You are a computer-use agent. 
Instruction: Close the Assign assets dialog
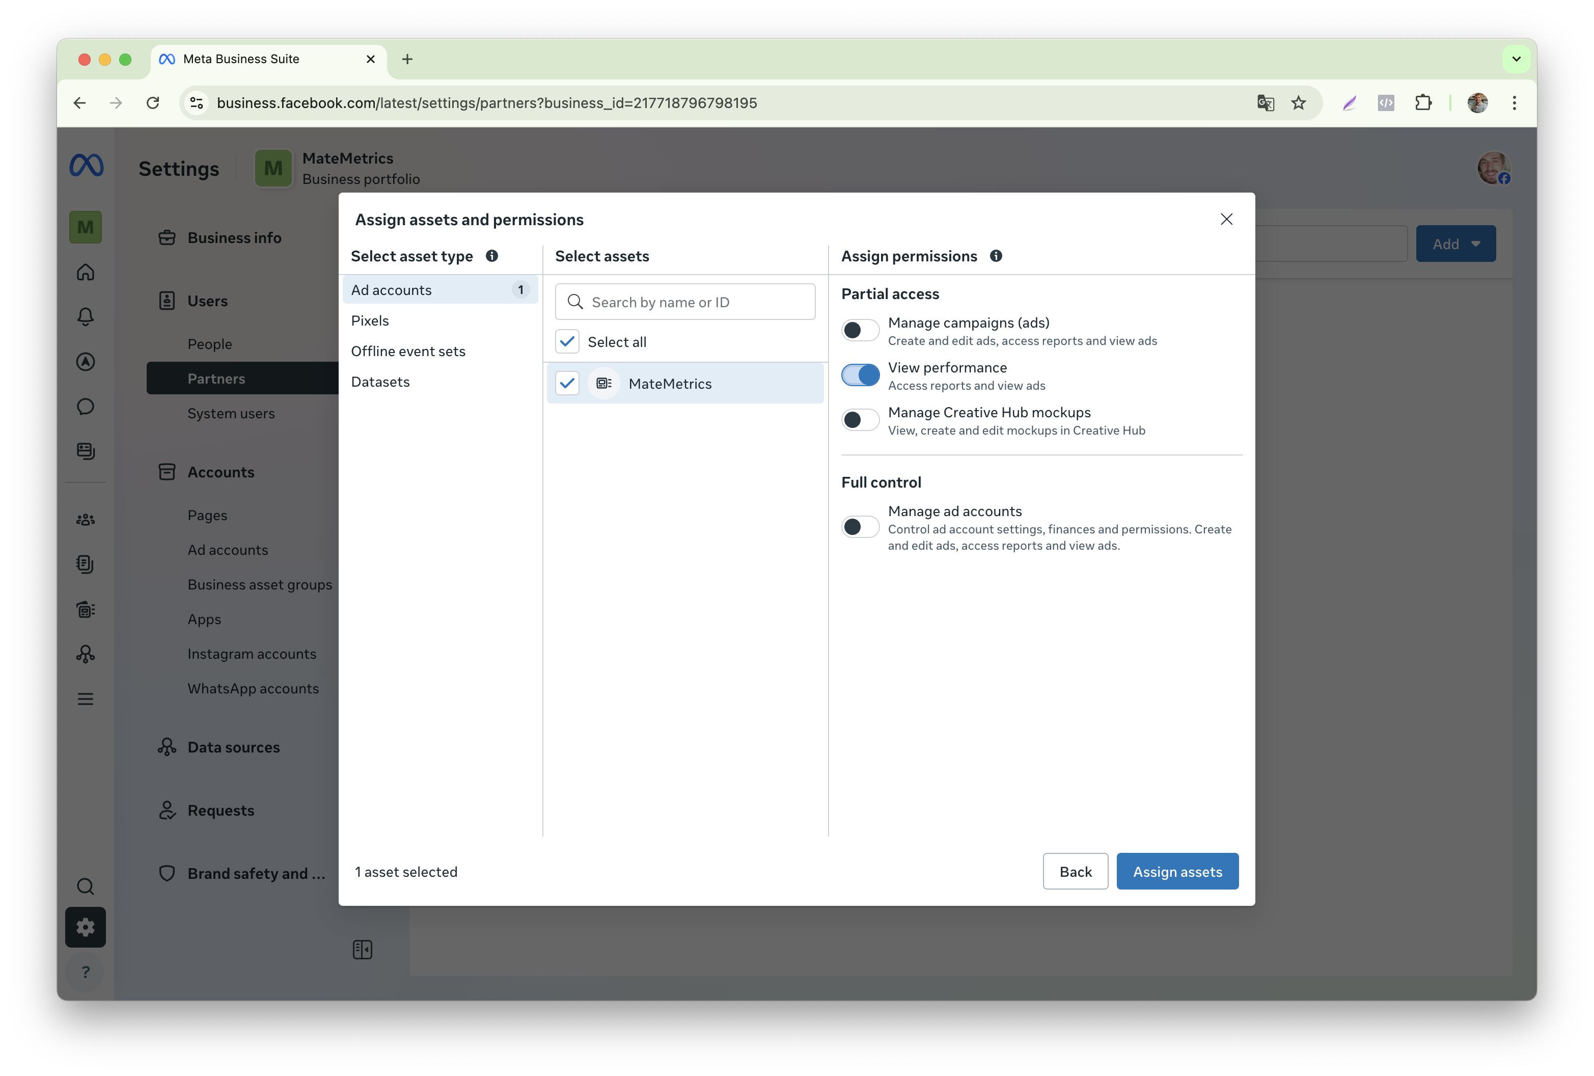coord(1226,220)
